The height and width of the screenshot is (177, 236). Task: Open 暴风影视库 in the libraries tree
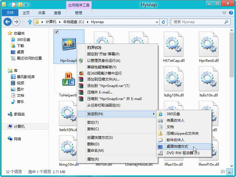(x=23, y=77)
